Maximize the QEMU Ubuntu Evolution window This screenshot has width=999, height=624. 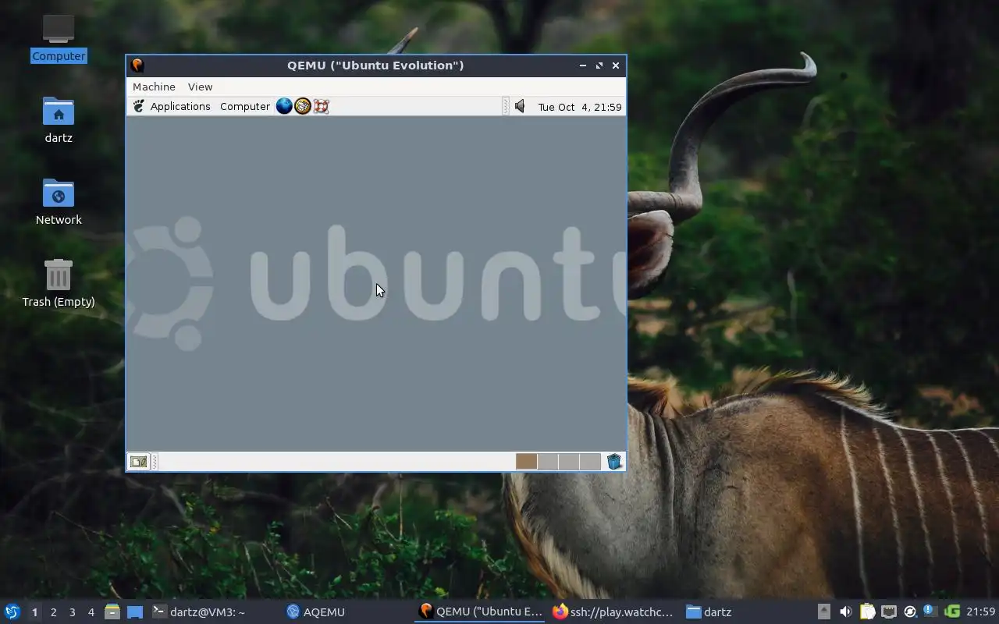tap(599, 66)
